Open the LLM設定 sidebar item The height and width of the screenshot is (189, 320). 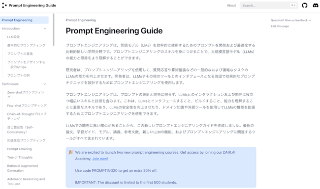click(13, 37)
